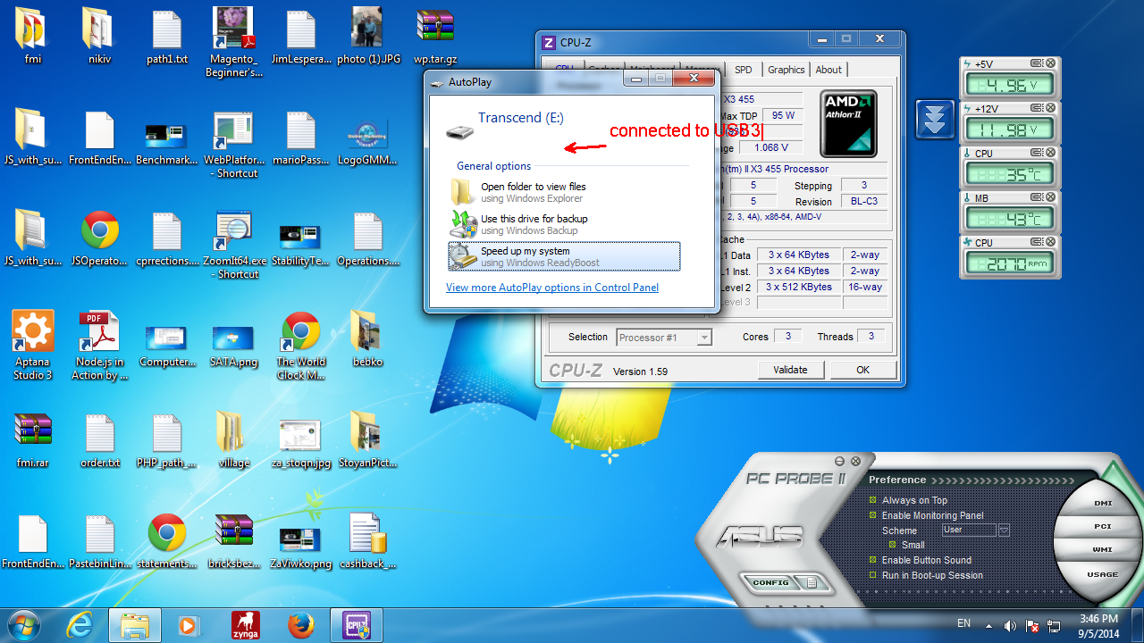Image resolution: width=1144 pixels, height=643 pixels.
Task: Minimize PC Probe II window
Action: 839,461
